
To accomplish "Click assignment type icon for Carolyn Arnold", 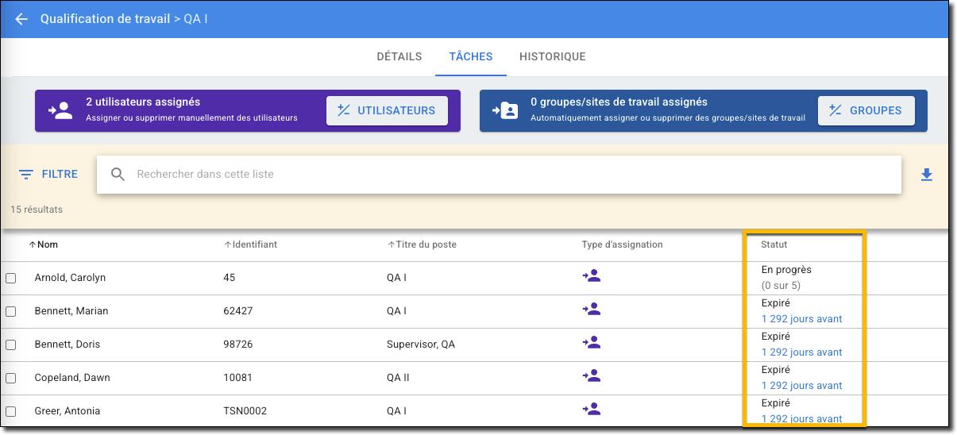I will pyautogui.click(x=591, y=276).
